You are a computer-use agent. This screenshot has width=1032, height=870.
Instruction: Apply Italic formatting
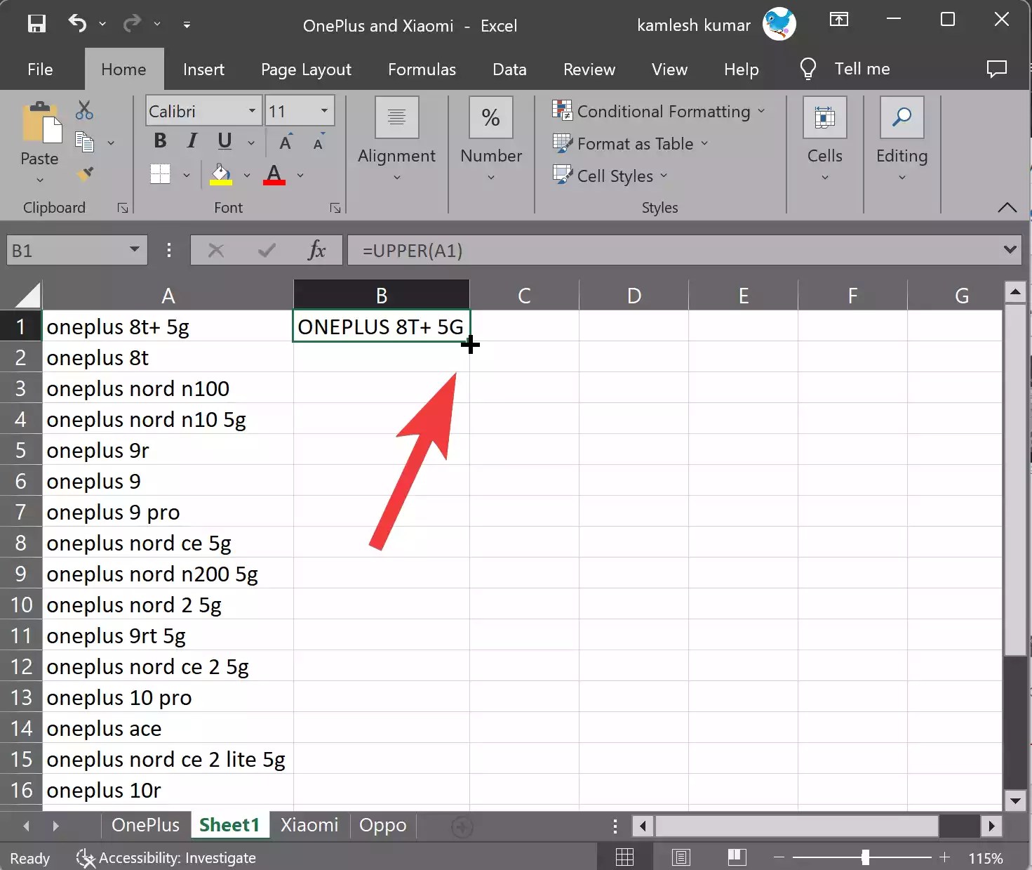pos(191,141)
